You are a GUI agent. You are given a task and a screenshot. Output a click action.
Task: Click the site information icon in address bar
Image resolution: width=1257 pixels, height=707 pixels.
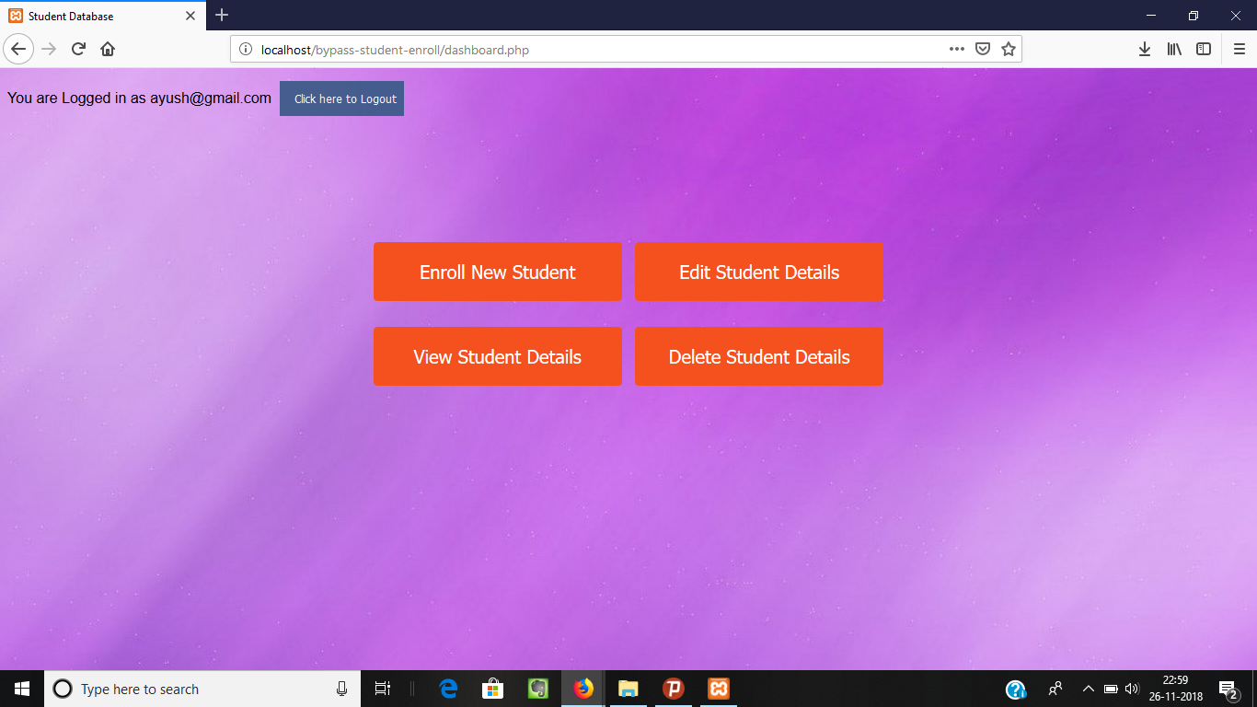(x=244, y=49)
